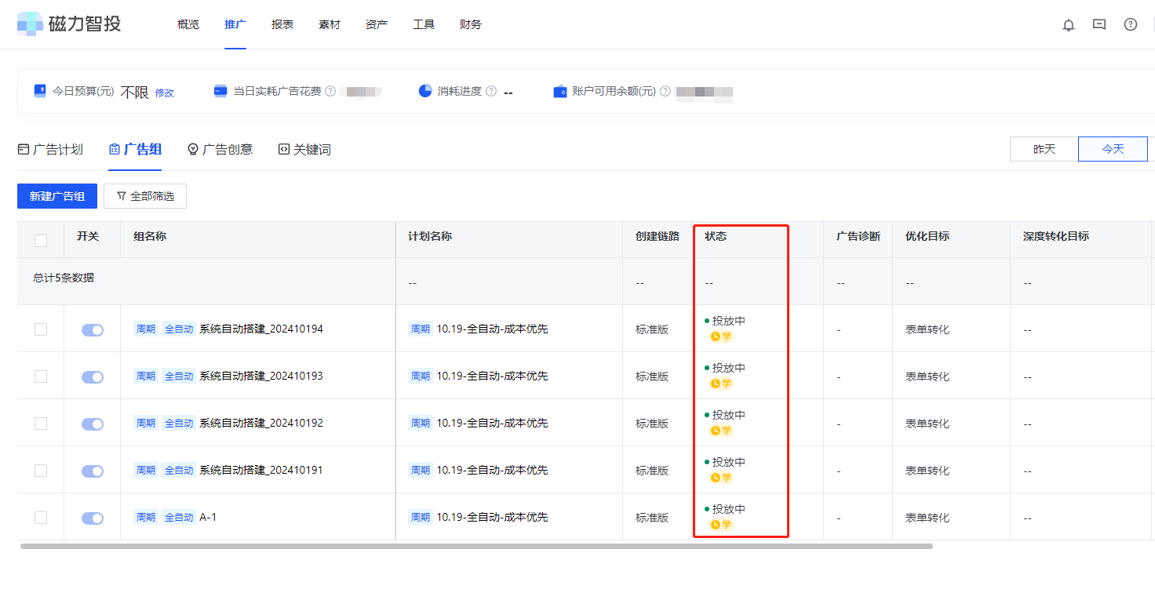Click the 磁力智投 logo icon

(x=30, y=24)
